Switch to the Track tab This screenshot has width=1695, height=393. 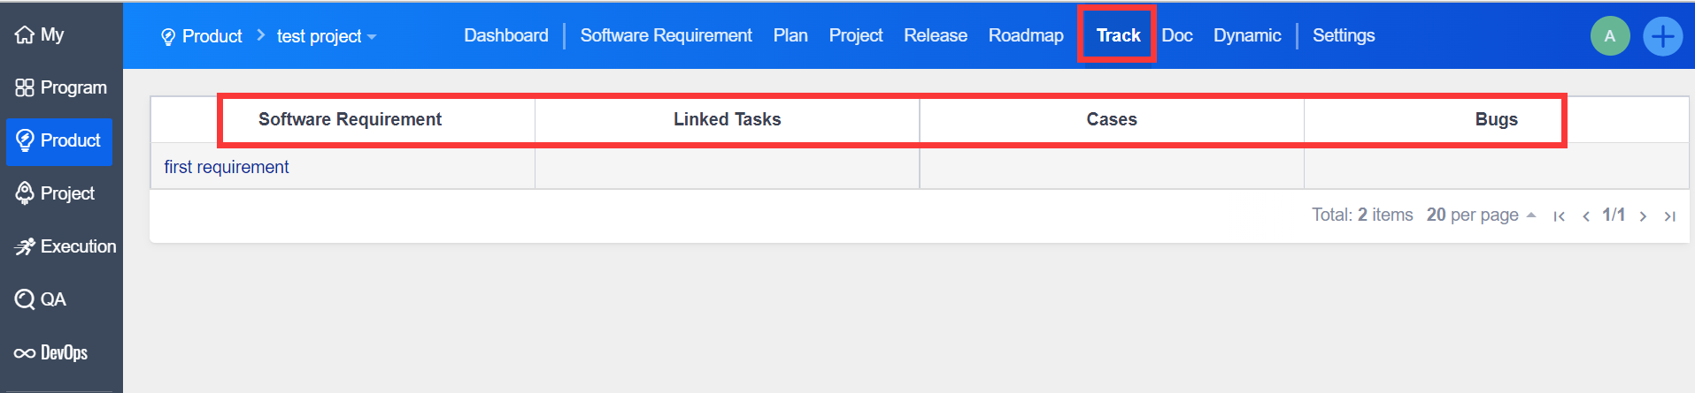click(x=1118, y=35)
